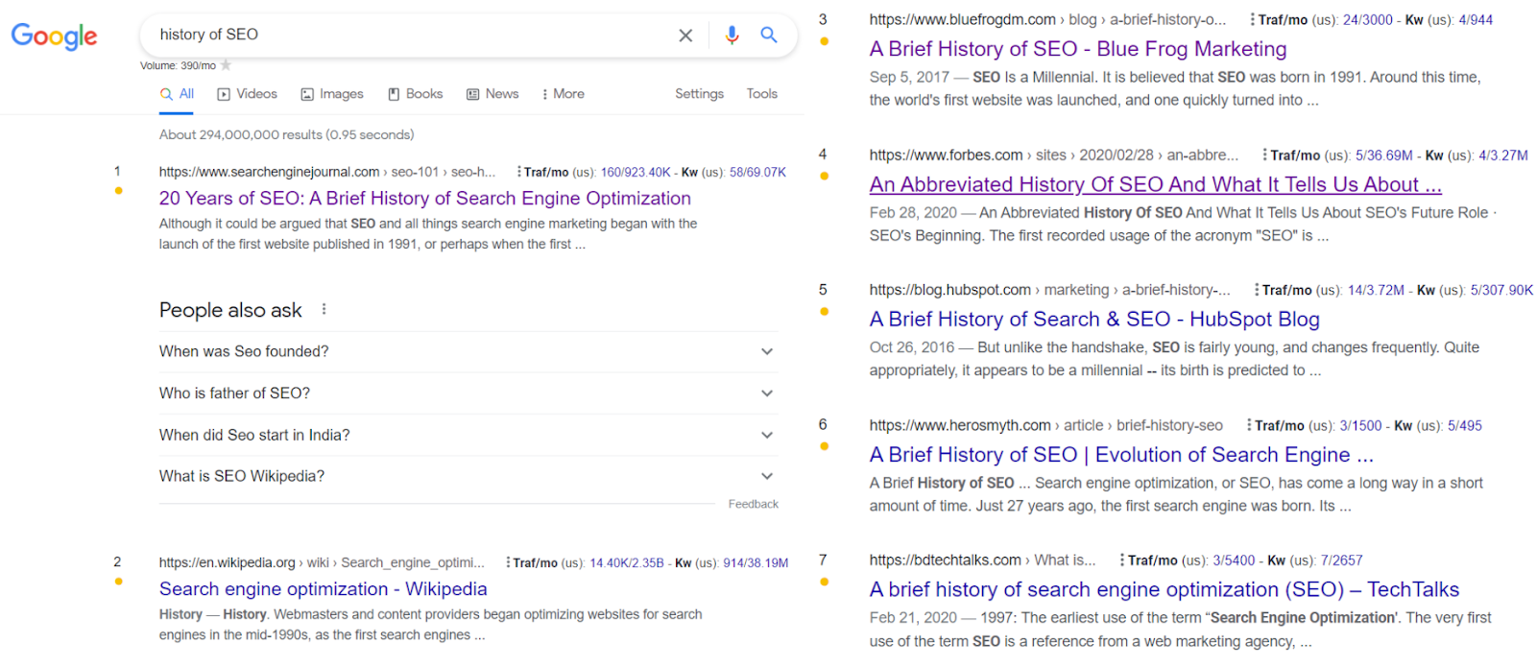Viewport: 1536px width, 667px height.
Task: Click the blue search magnifier button
Action: [x=769, y=35]
